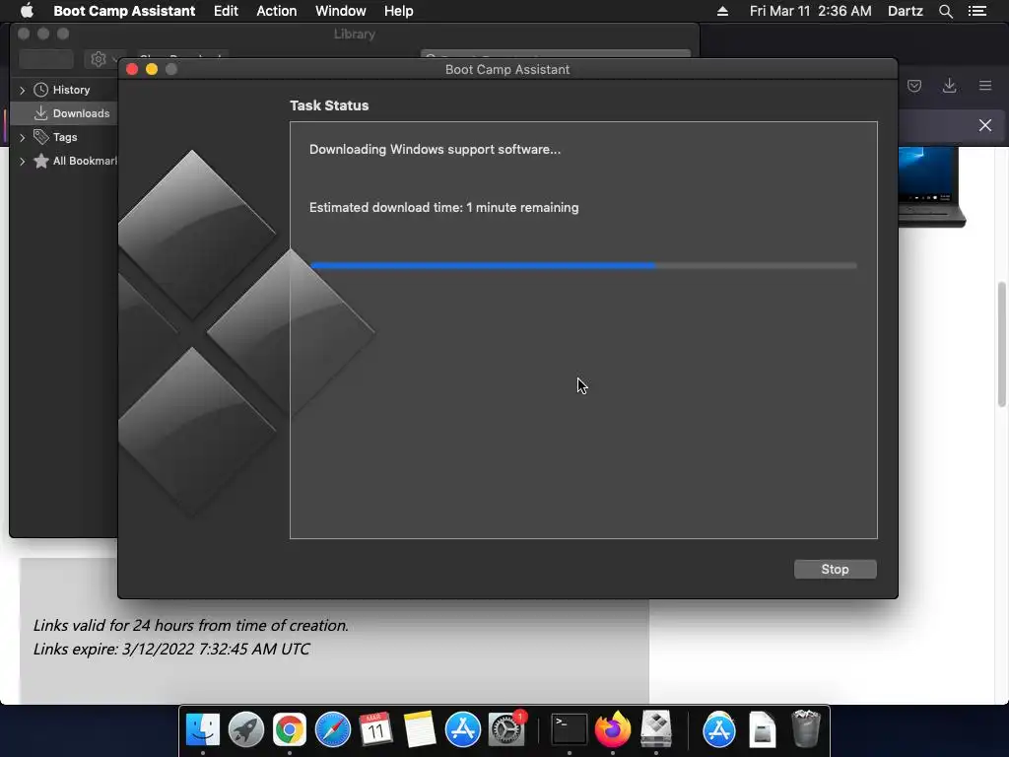This screenshot has height=757, width=1009.
Task: Click the eject icon in menu bar
Action: pos(722,11)
